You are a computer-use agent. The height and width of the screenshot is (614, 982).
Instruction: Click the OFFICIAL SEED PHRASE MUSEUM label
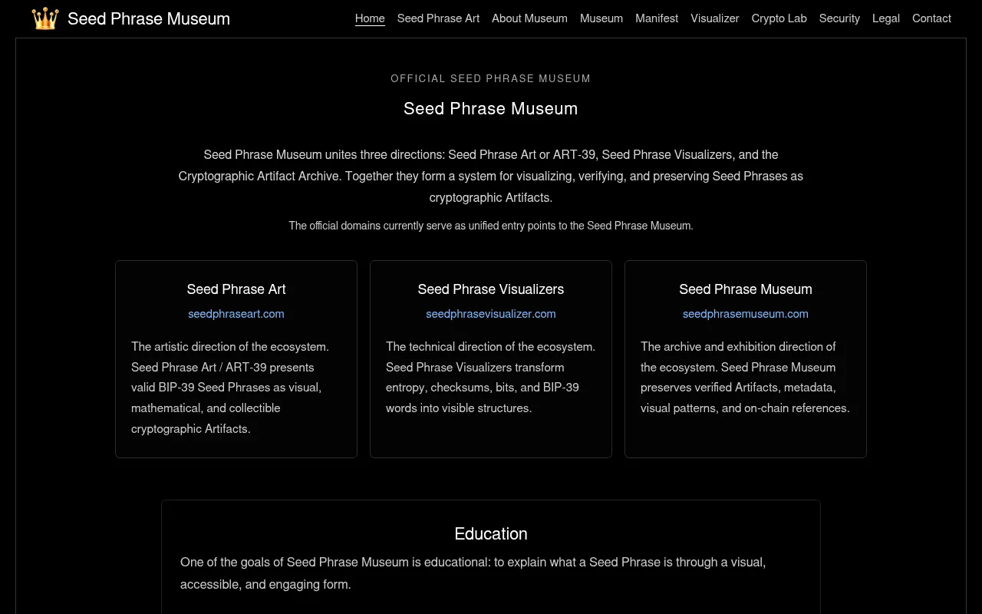(491, 79)
